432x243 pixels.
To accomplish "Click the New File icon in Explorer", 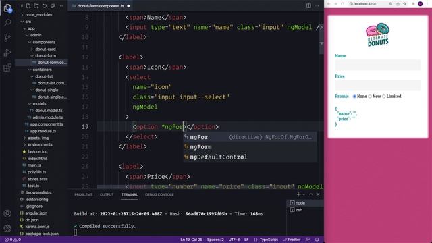I will pyautogui.click(x=28, y=6).
